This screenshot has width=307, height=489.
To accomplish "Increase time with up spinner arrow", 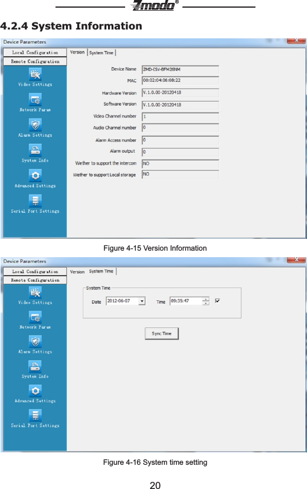I will [206, 299].
